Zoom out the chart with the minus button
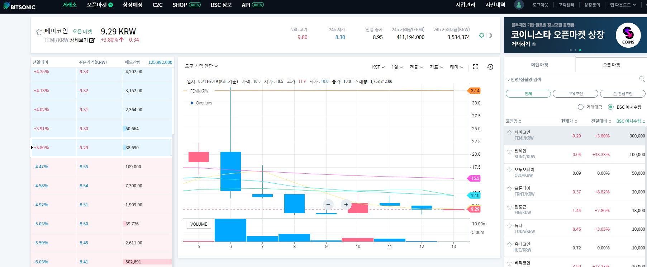Screen dimensions: 647x267 coord(328,205)
